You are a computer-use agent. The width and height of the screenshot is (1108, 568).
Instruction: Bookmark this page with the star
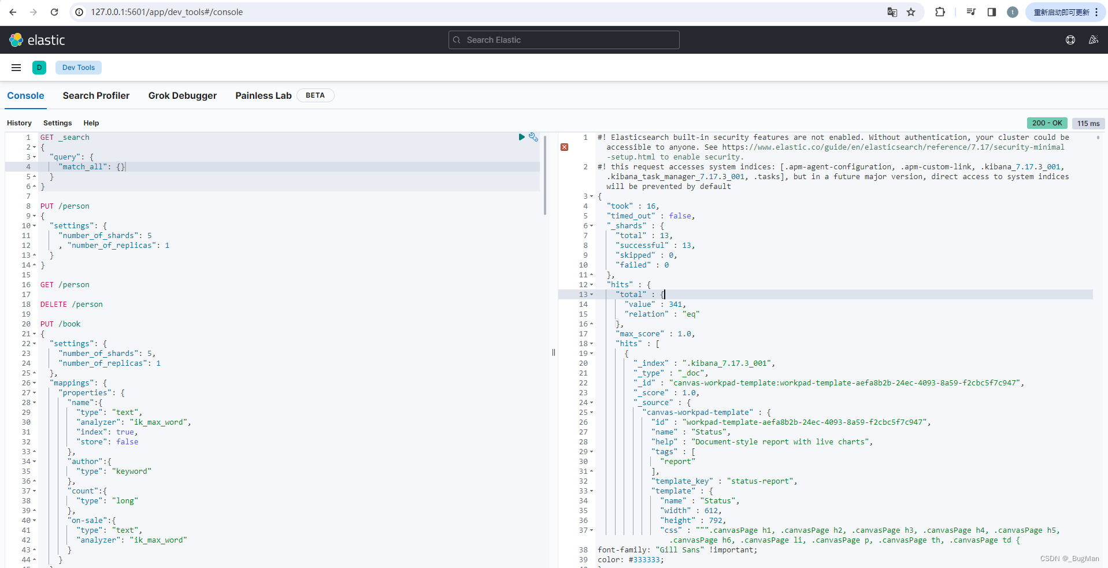911,12
